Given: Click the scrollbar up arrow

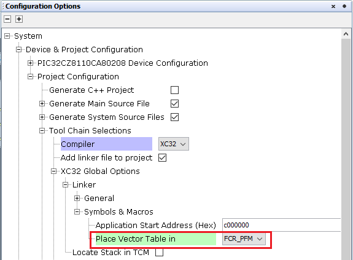Looking at the screenshot, I should tap(346, 34).
